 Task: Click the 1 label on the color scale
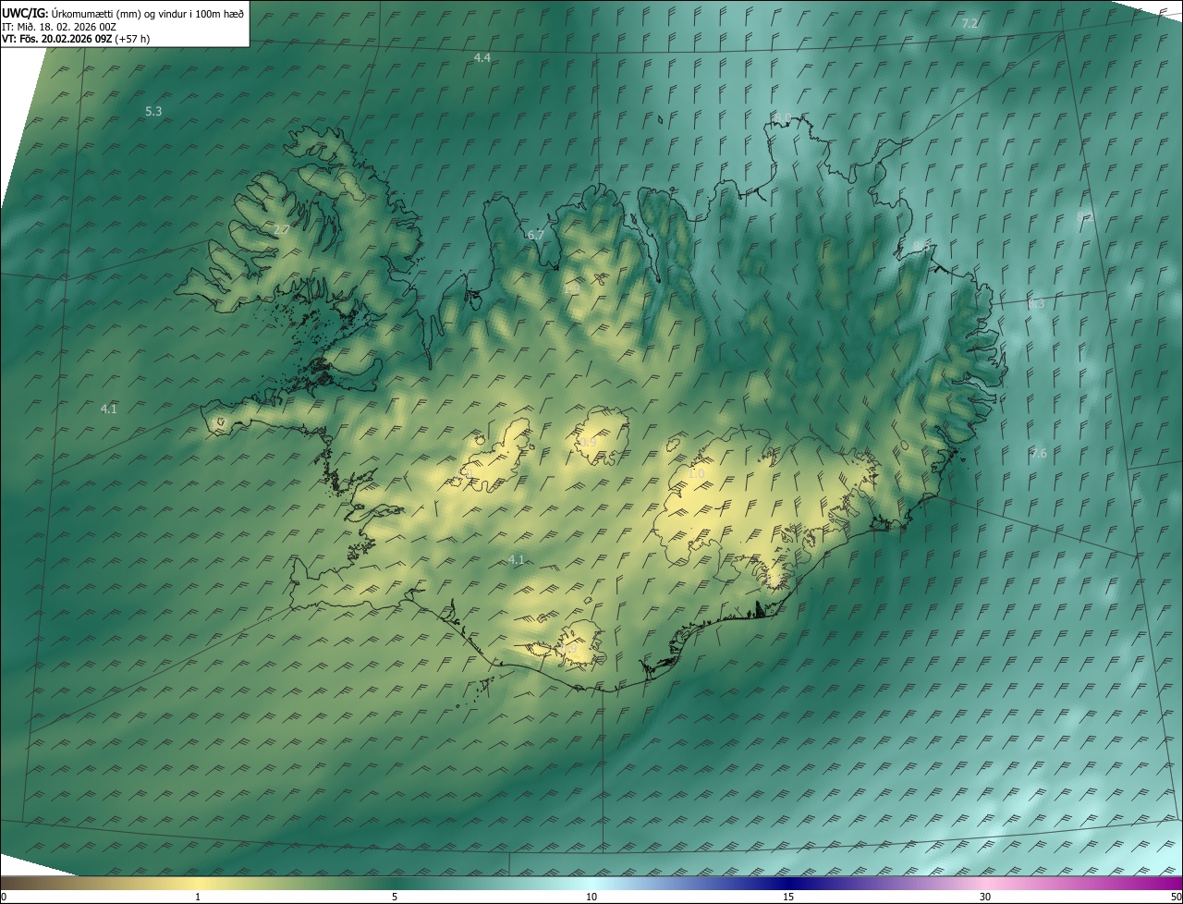tap(198, 897)
